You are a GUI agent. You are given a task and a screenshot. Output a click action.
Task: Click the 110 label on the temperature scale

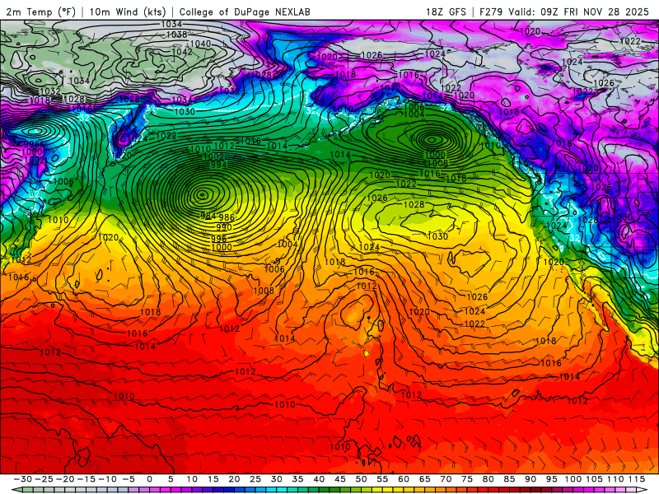coord(615,479)
